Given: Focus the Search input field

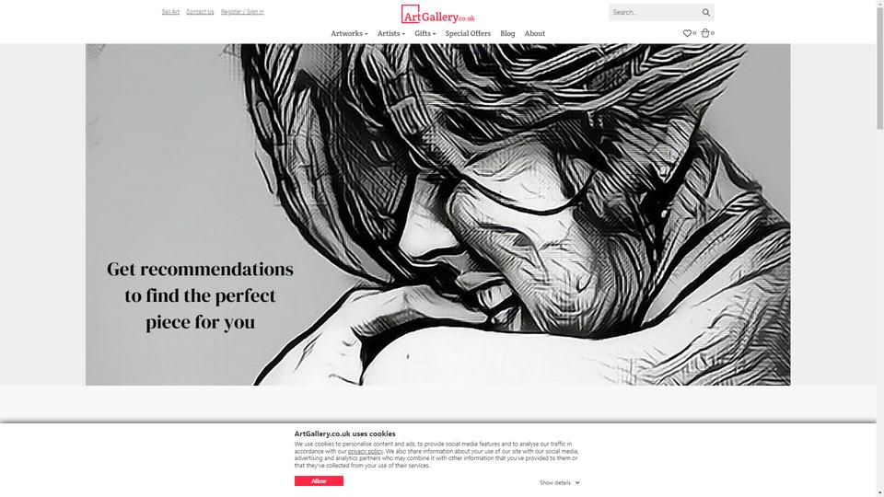Looking at the screenshot, I should click(654, 12).
